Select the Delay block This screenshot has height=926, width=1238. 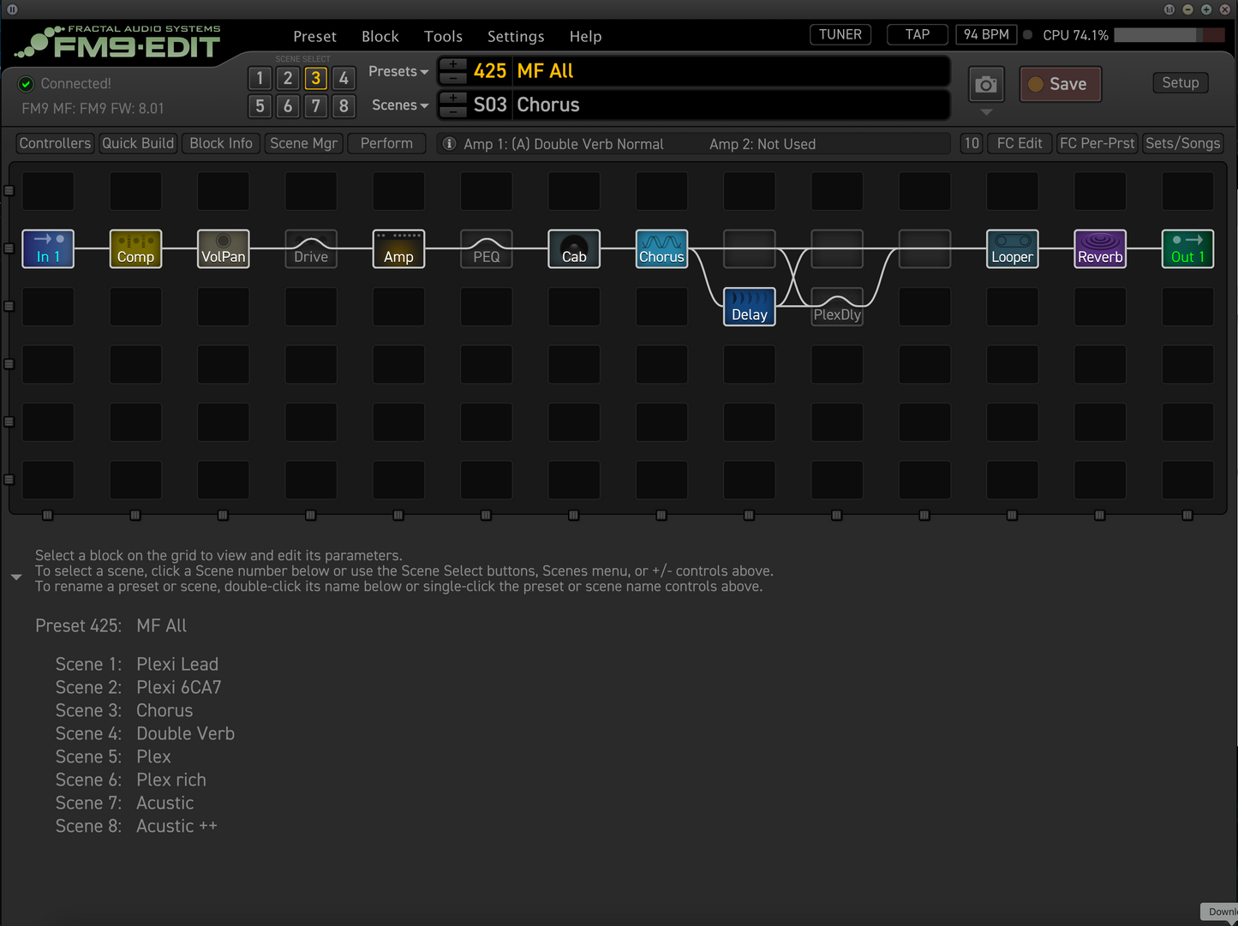[750, 307]
